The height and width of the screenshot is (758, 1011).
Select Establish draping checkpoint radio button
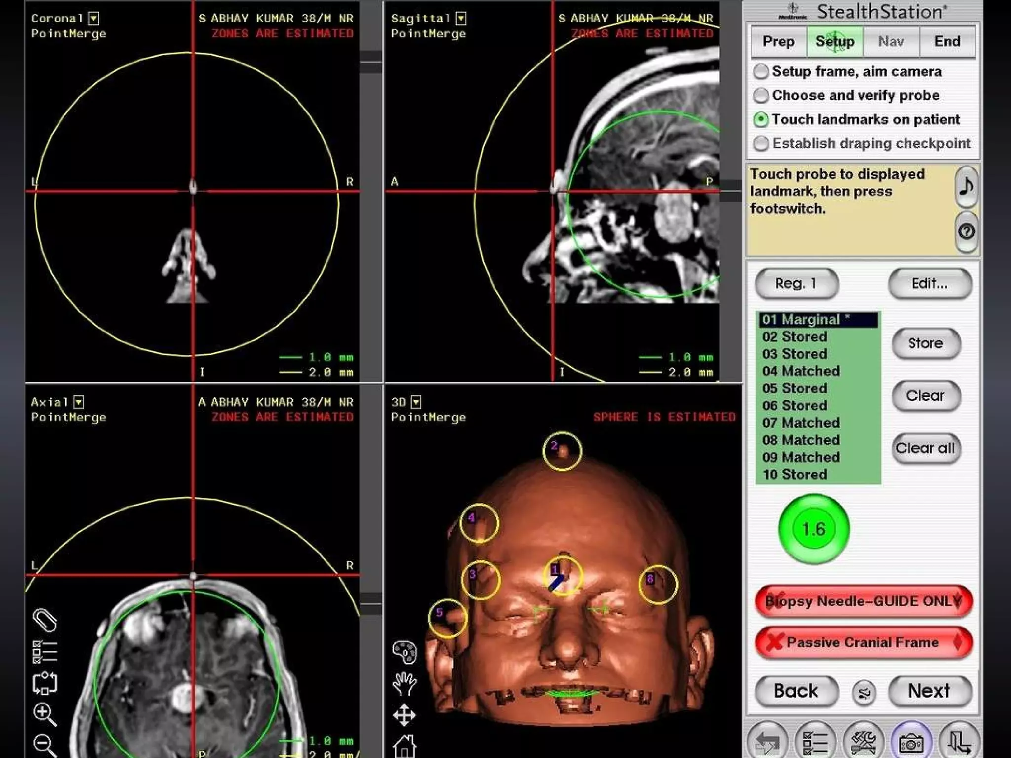pyautogui.click(x=761, y=144)
